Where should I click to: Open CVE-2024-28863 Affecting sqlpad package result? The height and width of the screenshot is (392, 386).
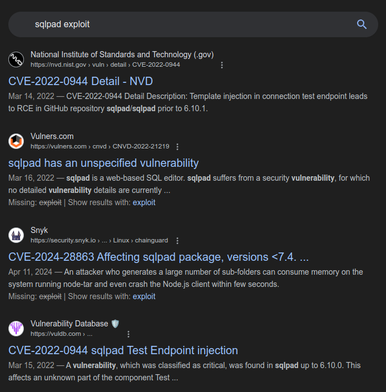click(x=159, y=257)
